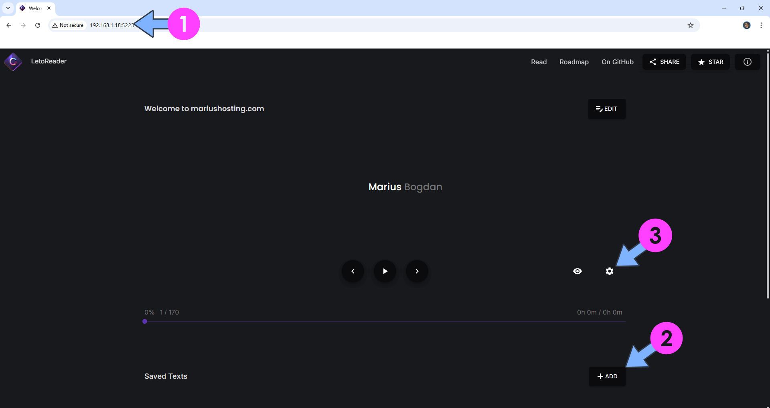Screen dimensions: 770x408
Task: Click the STAR button
Action: point(710,62)
